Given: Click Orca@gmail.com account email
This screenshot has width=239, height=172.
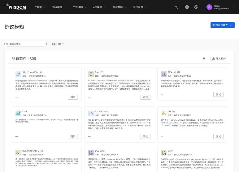Looking at the screenshot, I should tap(222, 9).
